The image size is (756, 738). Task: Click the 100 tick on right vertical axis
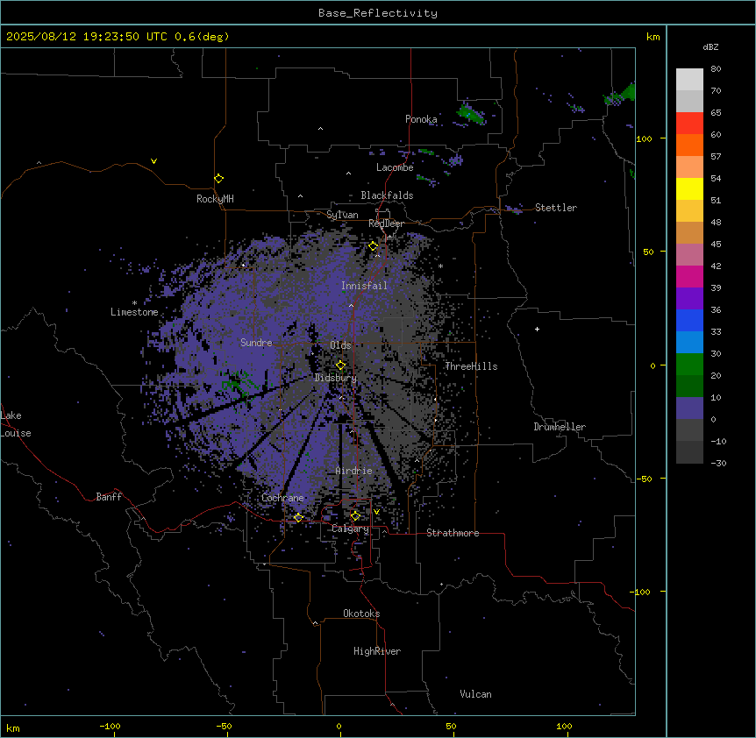tap(644, 138)
